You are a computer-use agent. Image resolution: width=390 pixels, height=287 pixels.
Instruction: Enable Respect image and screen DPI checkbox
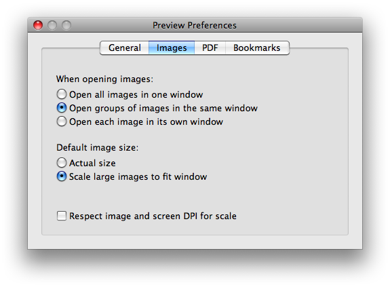click(x=62, y=216)
